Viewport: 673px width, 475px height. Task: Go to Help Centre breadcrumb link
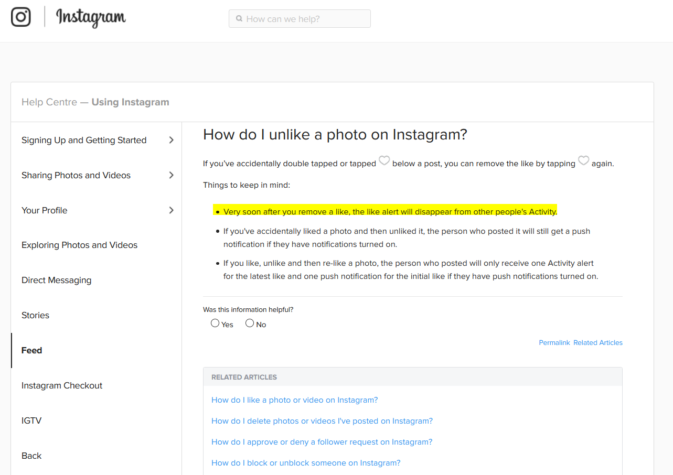(49, 102)
